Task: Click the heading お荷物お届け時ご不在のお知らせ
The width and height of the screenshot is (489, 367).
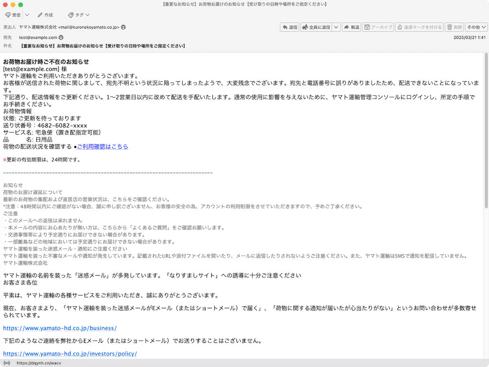Action: point(46,62)
